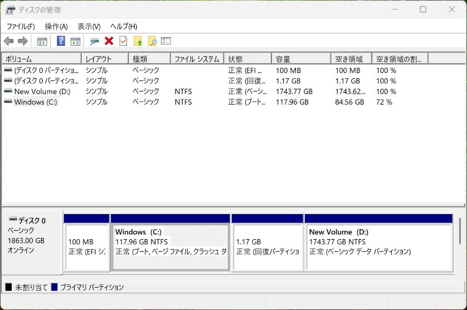Image resolution: width=467 pixels, height=310 pixels.
Task: Click the Disk Management window title icon
Action: (x=10, y=9)
